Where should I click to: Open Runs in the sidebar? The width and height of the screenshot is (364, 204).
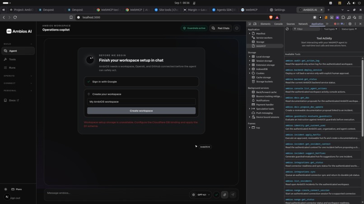pyautogui.click(x=12, y=68)
